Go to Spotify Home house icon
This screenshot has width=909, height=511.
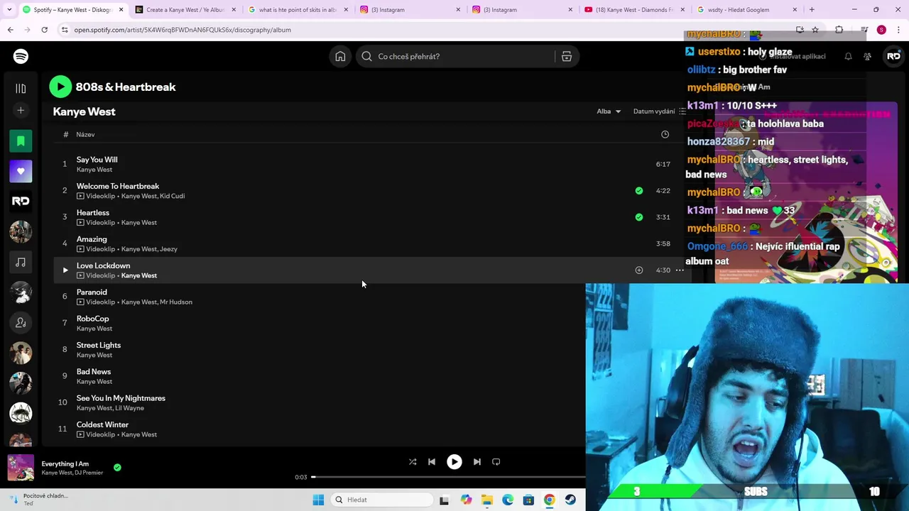(x=340, y=57)
